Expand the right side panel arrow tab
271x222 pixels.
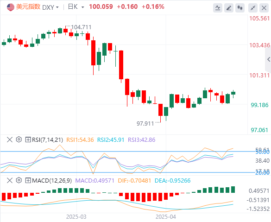(268, 59)
